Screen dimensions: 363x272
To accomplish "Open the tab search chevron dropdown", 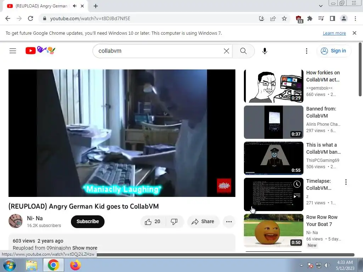I will pyautogui.click(x=320, y=6).
